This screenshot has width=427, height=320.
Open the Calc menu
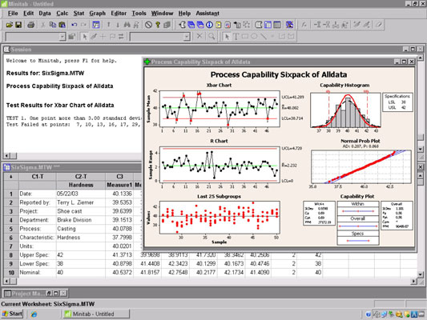coord(62,14)
